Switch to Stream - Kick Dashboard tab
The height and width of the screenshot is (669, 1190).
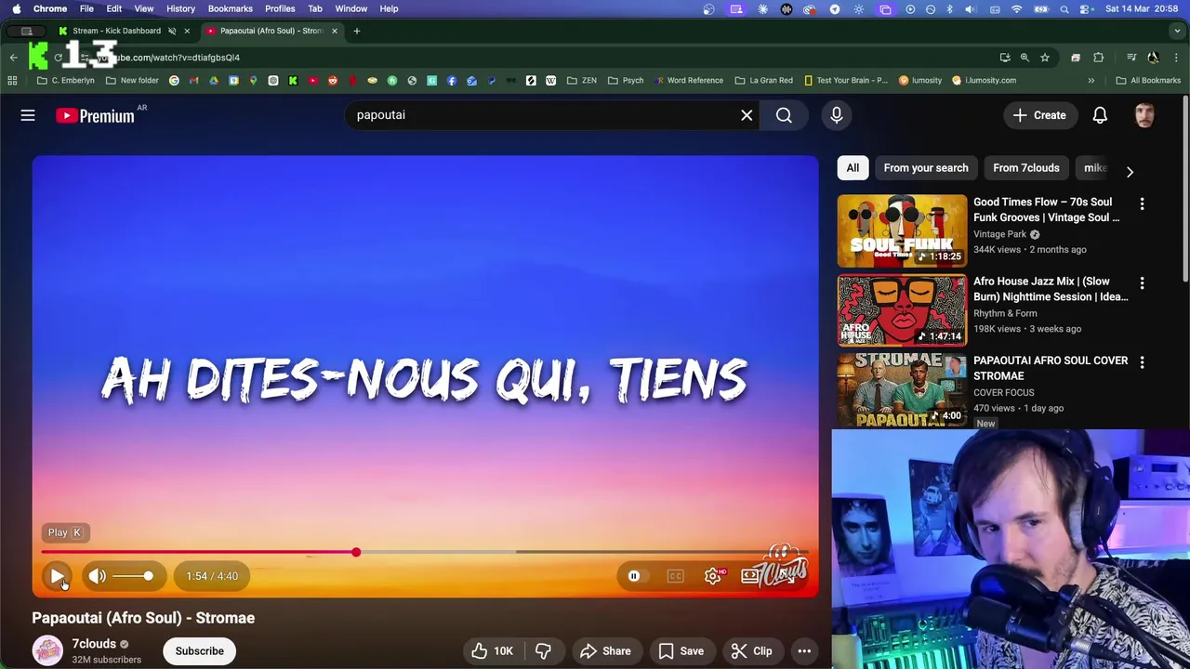pos(116,31)
